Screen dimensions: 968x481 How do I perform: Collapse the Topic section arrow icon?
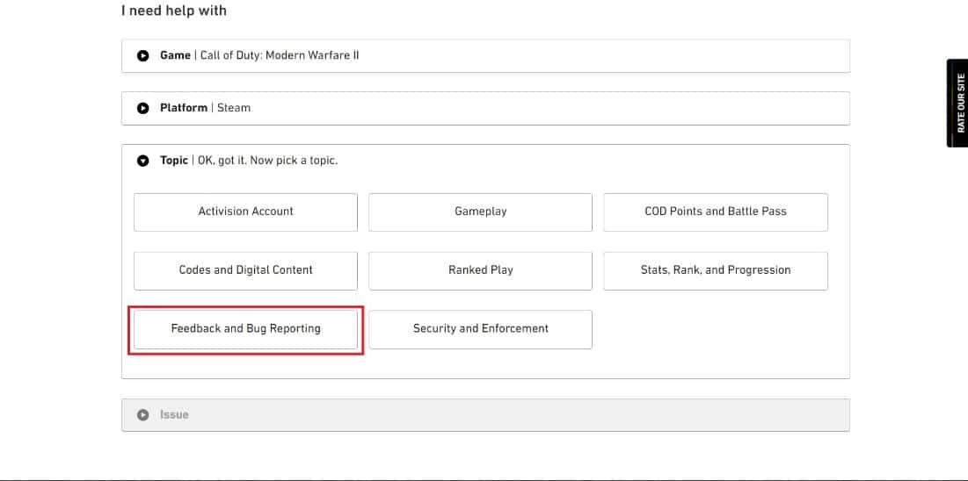(x=142, y=161)
